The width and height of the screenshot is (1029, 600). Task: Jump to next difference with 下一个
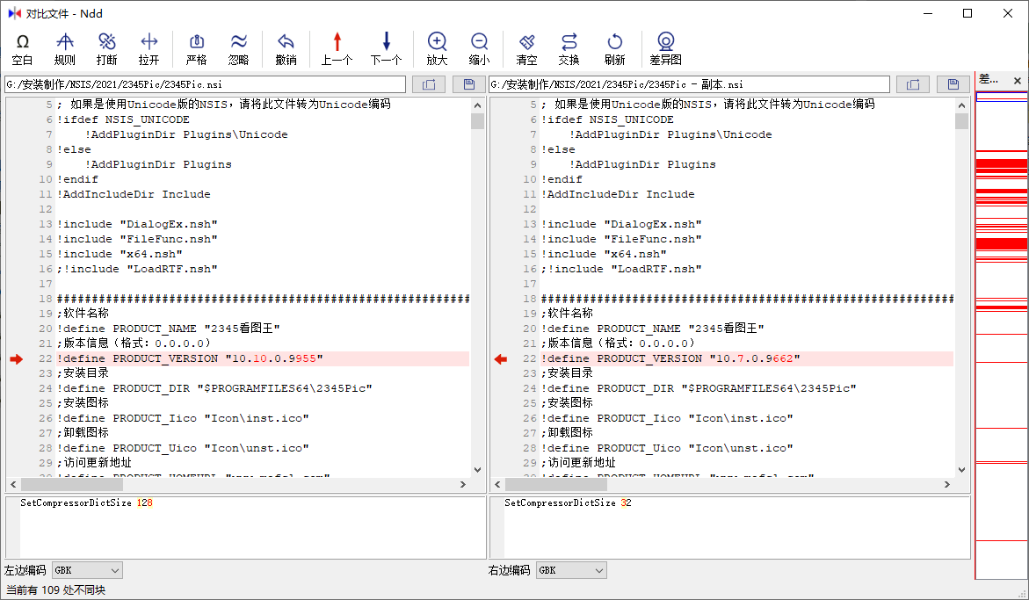point(386,49)
